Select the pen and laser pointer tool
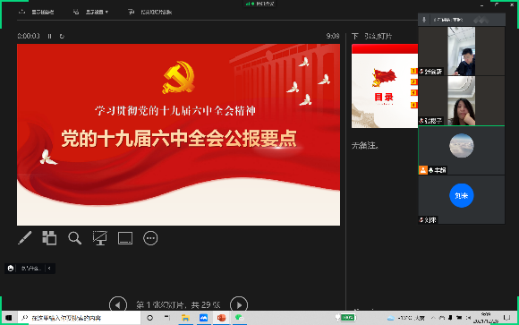Viewport: 519px width, 325px height. pyautogui.click(x=25, y=238)
